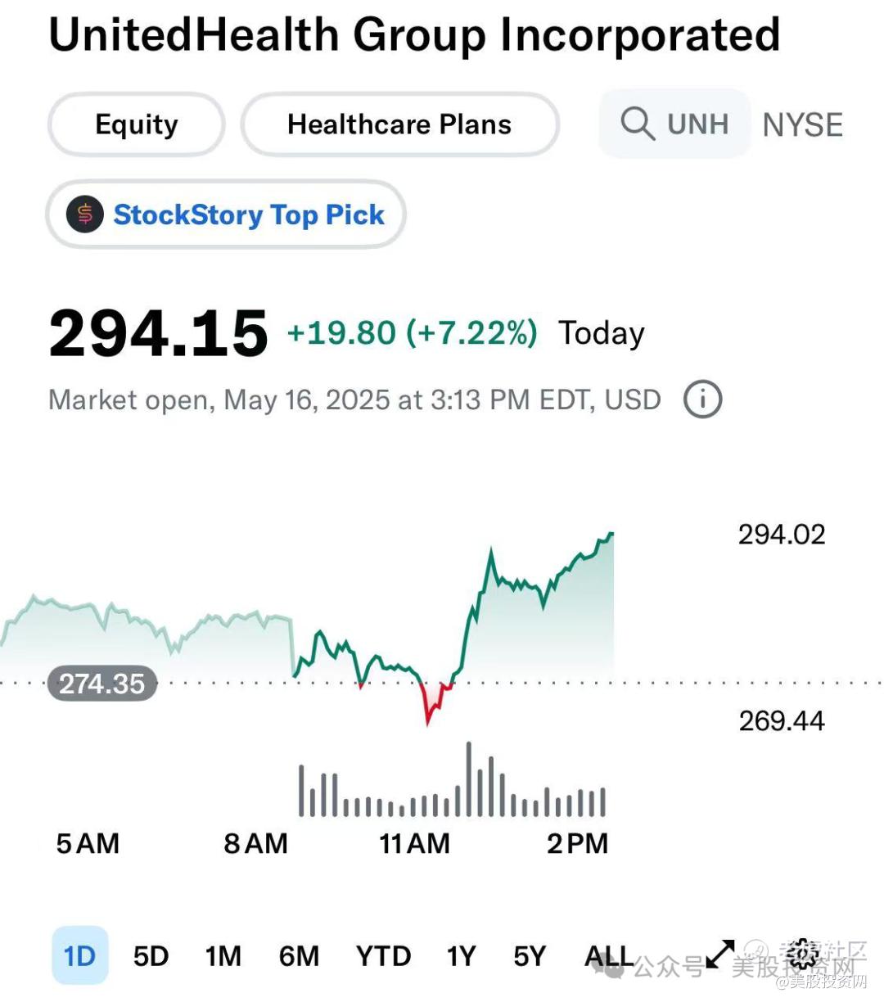Select the 6M chart range
884x1002 pixels.
(299, 955)
